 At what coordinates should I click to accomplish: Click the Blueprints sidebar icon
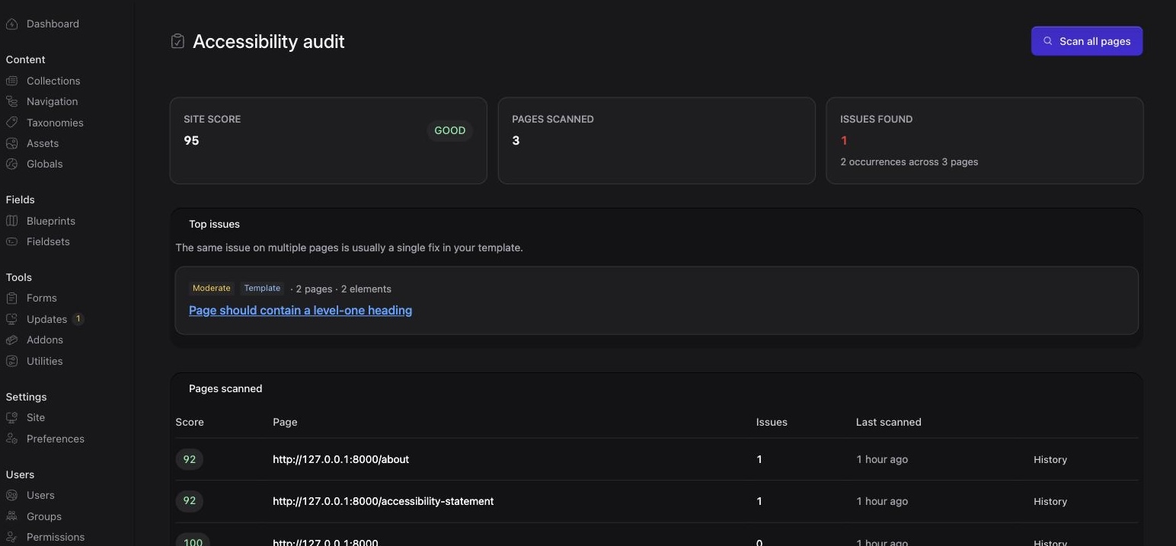(11, 221)
